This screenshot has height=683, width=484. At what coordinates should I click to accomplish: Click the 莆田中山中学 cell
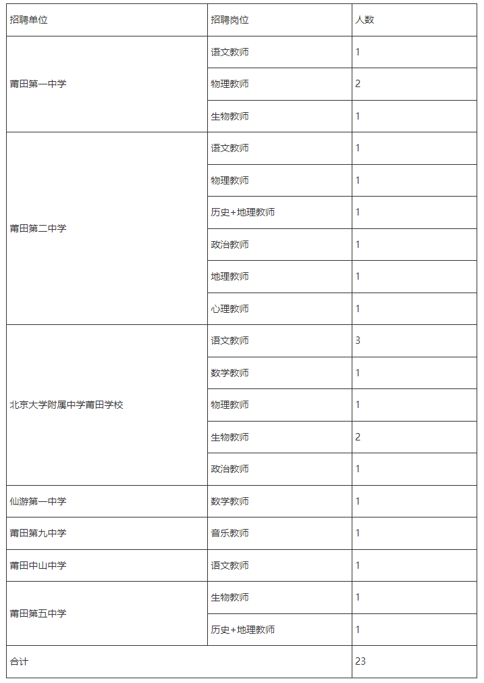click(38, 565)
